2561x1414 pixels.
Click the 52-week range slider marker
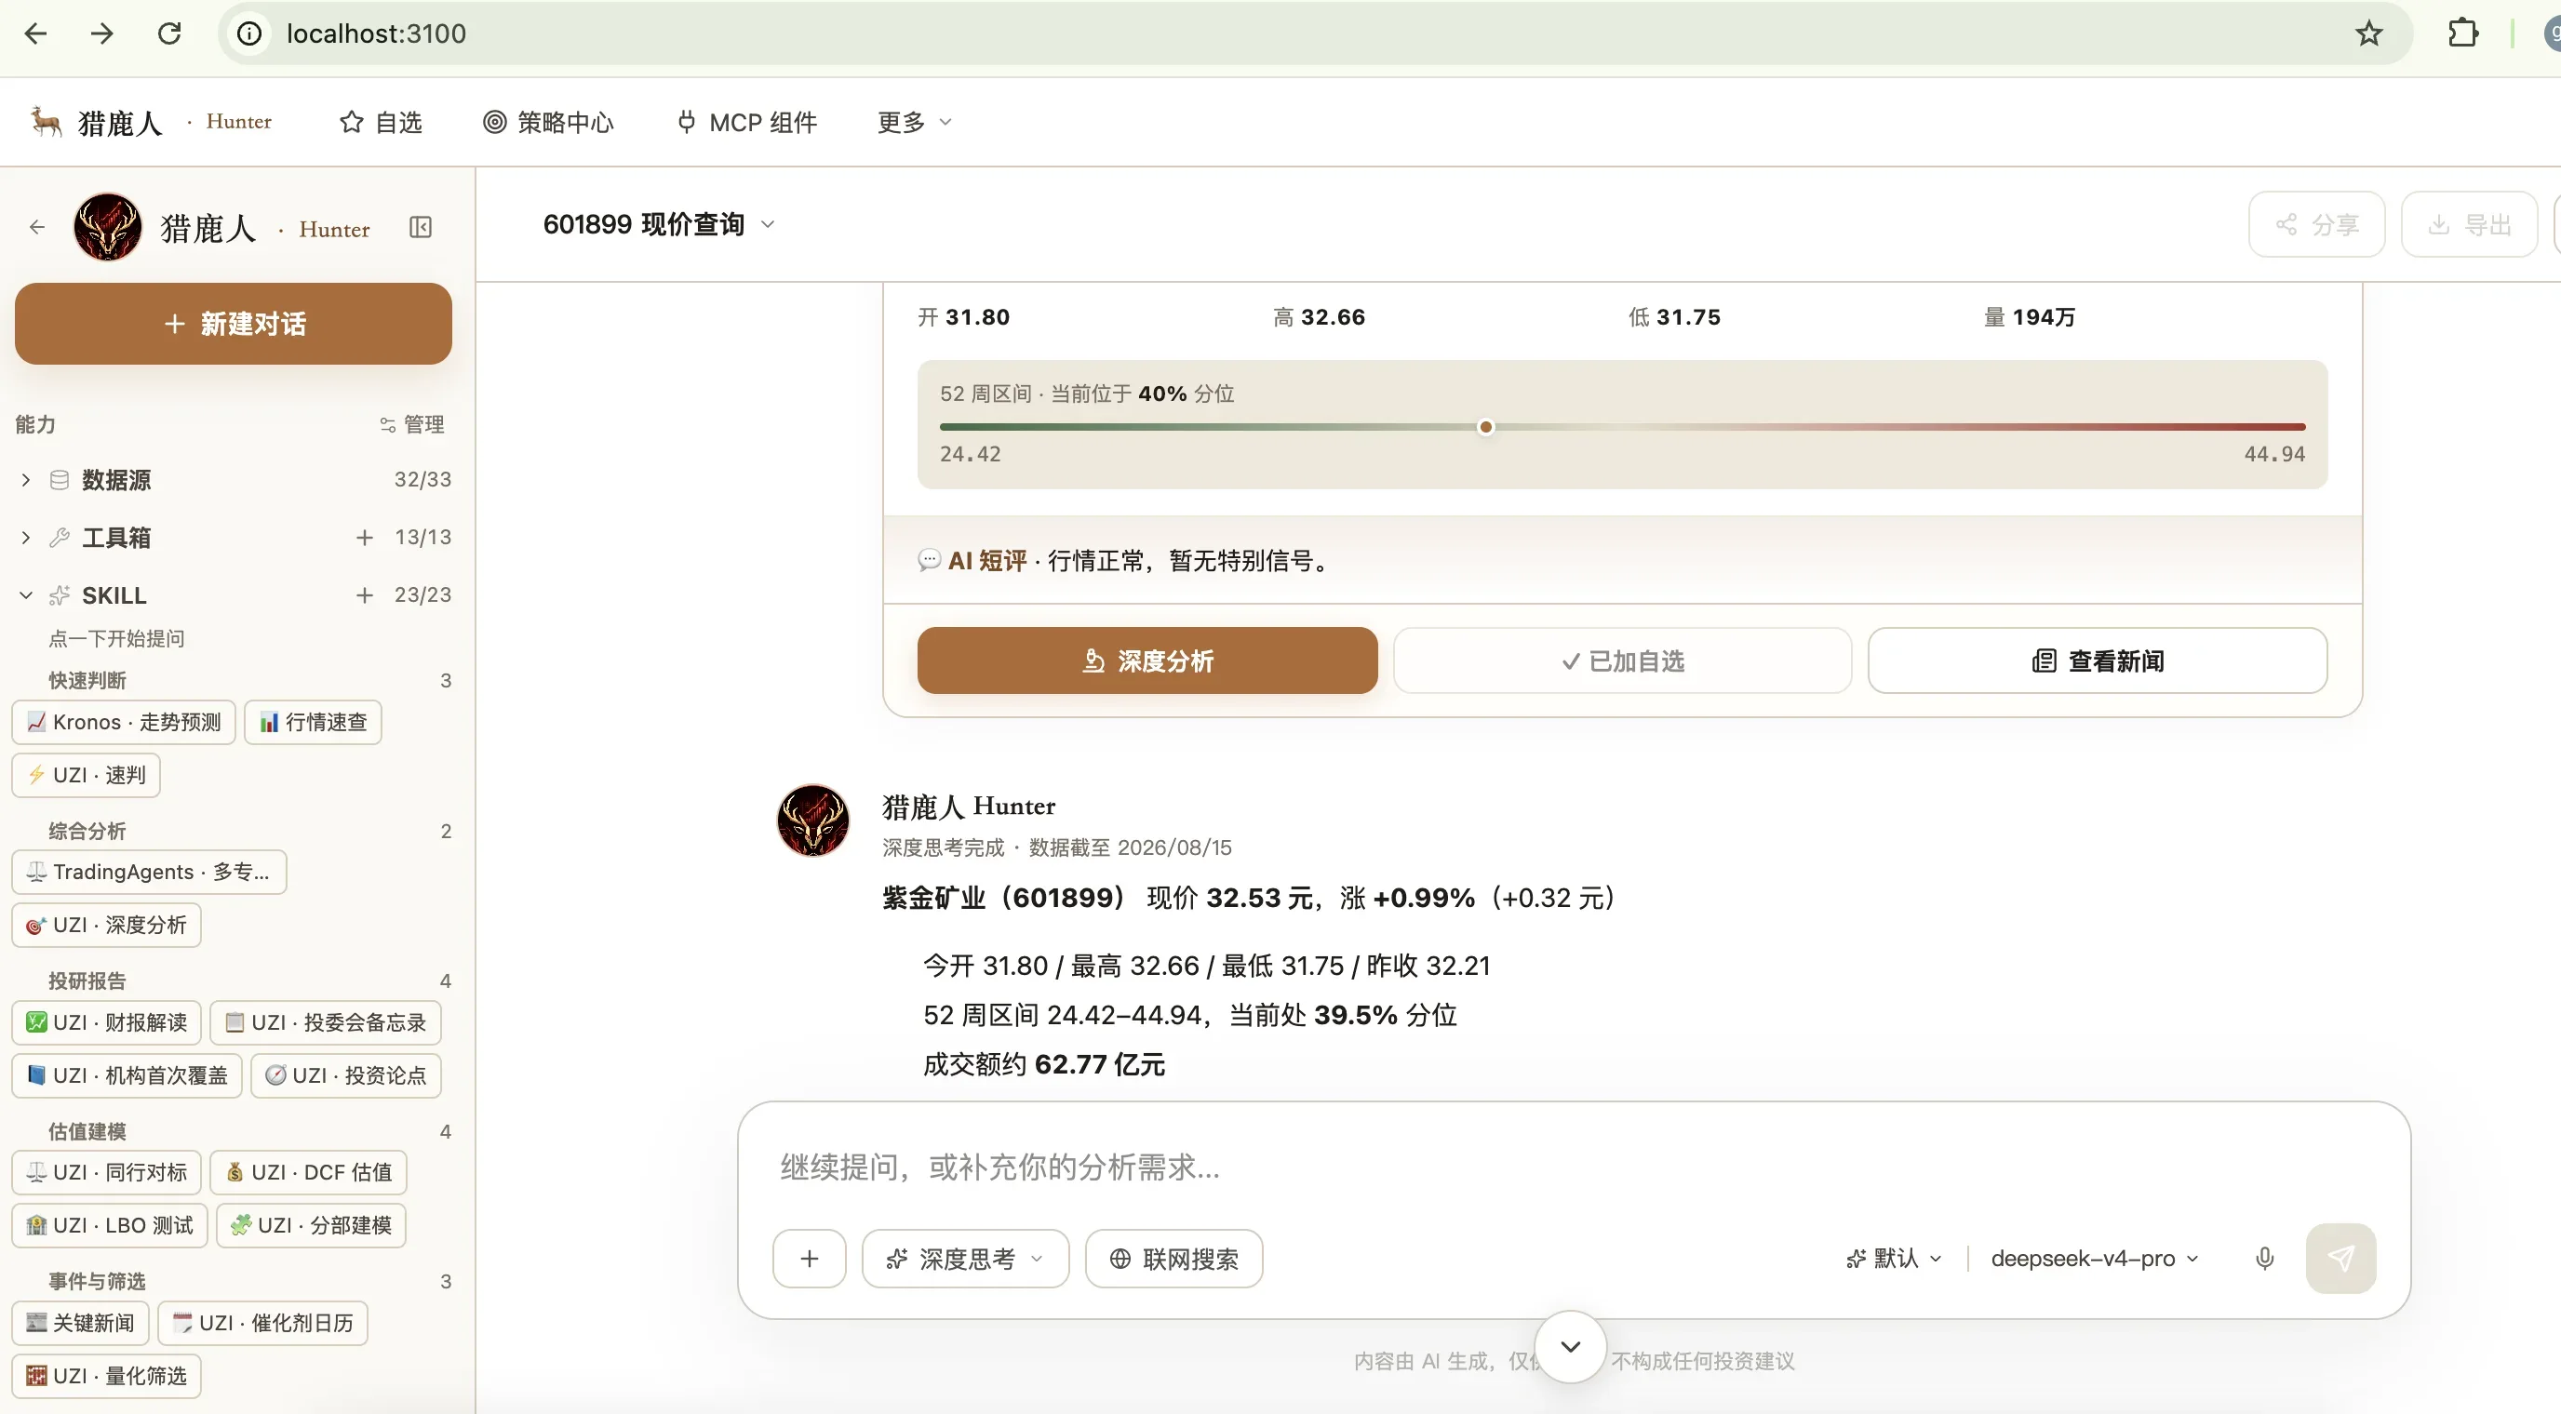(1485, 427)
